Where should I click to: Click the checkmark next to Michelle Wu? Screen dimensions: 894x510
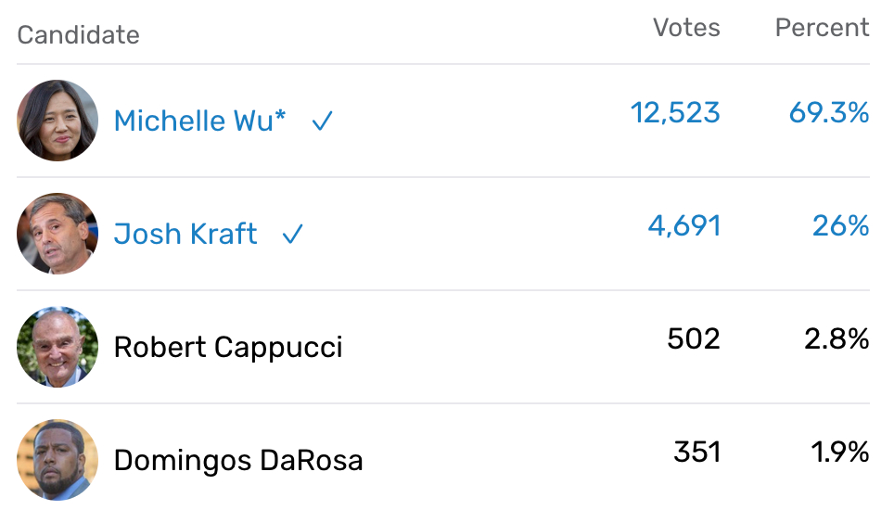point(322,121)
